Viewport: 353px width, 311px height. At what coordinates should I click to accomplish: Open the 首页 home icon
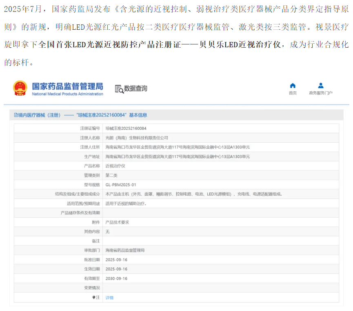point(293,86)
